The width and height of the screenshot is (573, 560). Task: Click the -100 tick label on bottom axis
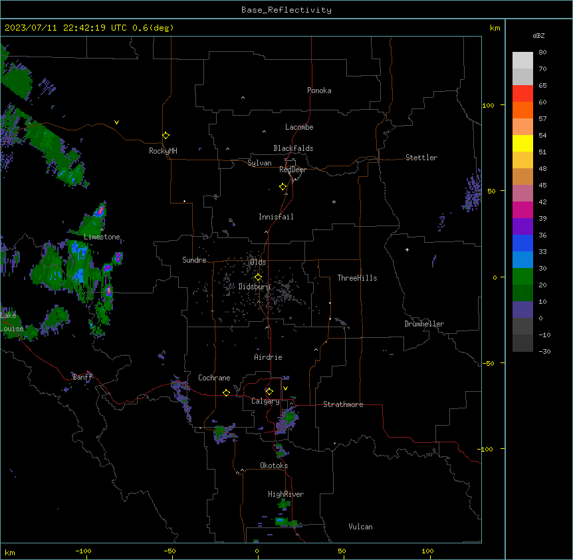pos(83,551)
